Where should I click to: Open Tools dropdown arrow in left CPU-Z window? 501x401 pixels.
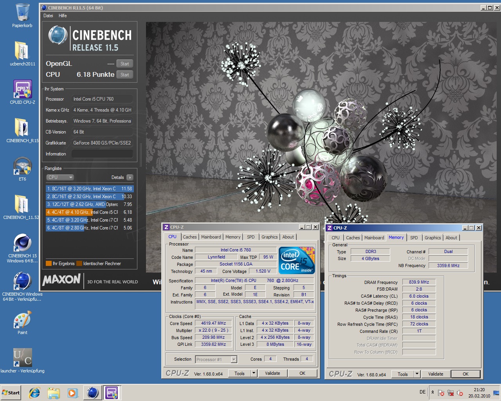(254, 374)
